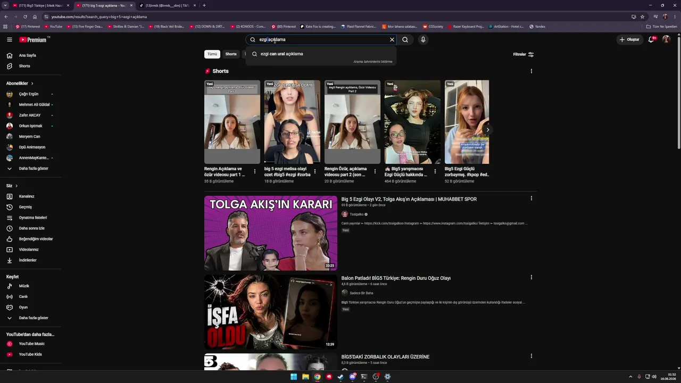681x383 pixels.
Task: Open YouTube Music link
Action: click(30, 344)
